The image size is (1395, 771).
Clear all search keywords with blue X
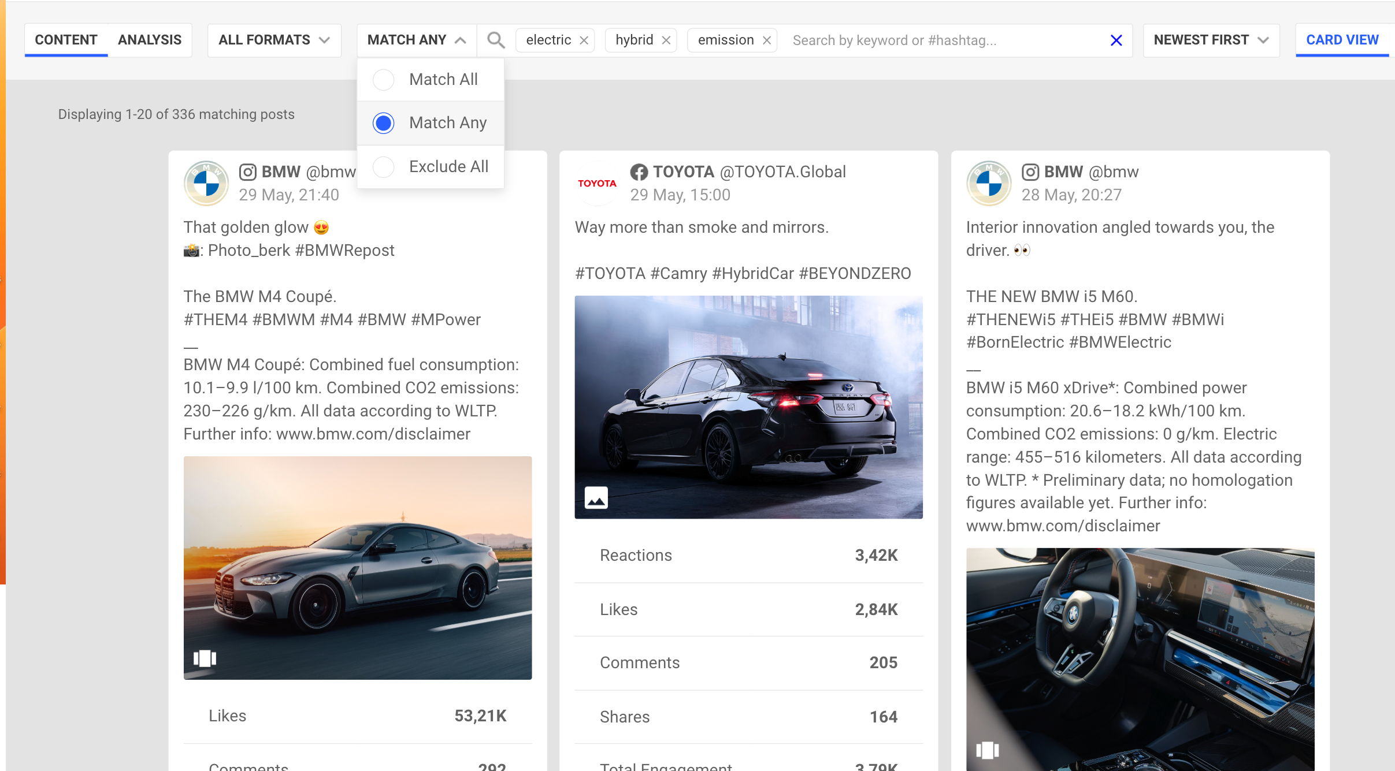[1116, 40]
